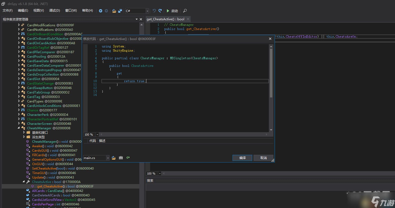This screenshot has height=208, width=395.
Task: Expand the CardTag tree node
Action: point(19,97)
